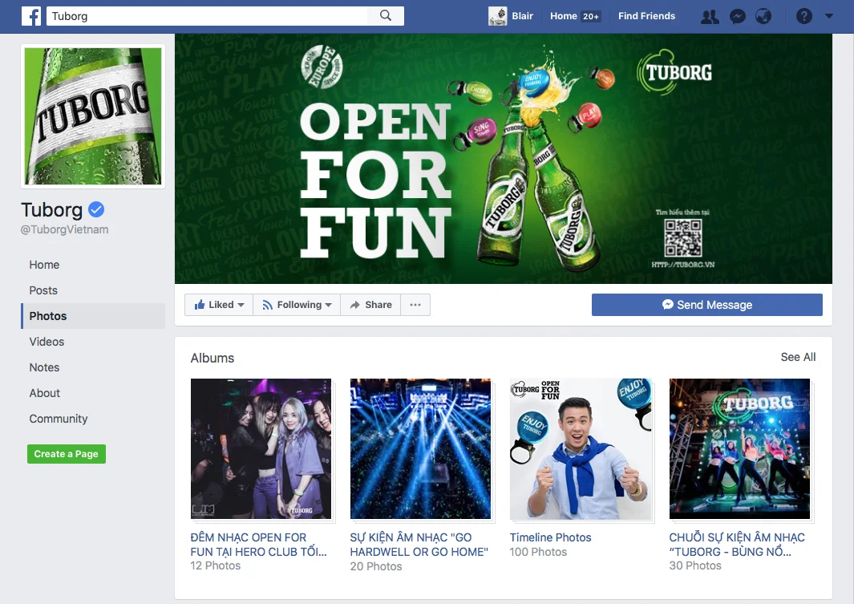
Task: Click the Send Message button
Action: pyautogui.click(x=707, y=305)
